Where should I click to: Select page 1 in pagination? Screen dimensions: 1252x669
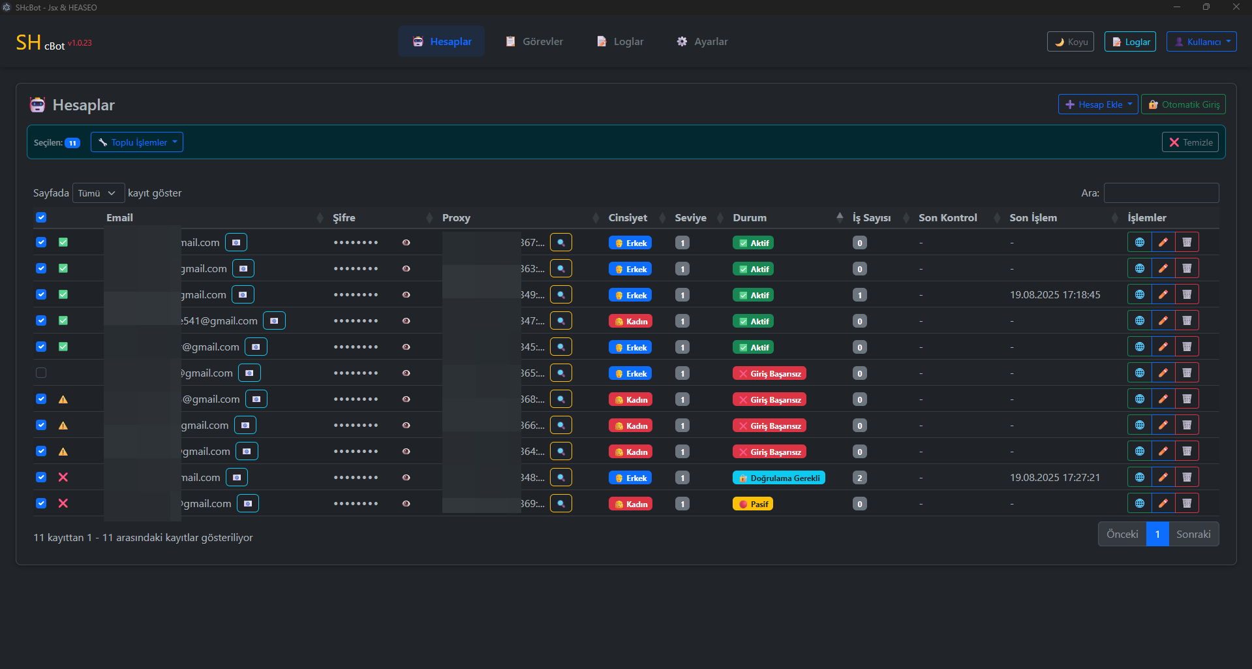tap(1157, 534)
